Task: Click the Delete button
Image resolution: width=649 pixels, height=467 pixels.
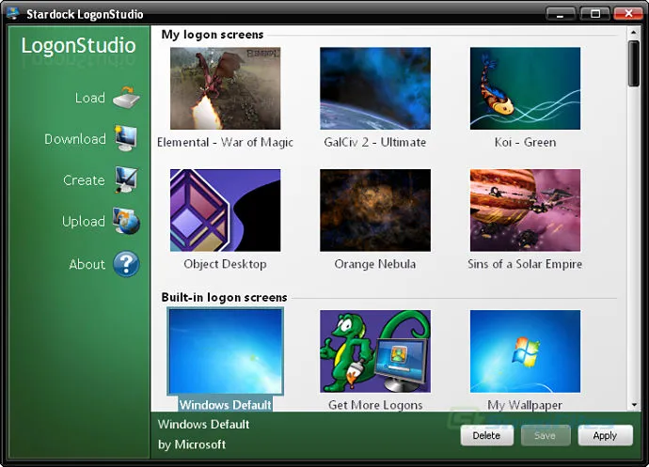Action: (487, 435)
